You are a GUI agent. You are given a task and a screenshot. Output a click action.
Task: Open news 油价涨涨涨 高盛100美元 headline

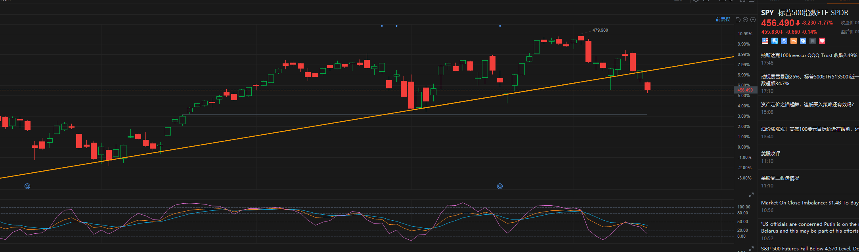coord(809,129)
